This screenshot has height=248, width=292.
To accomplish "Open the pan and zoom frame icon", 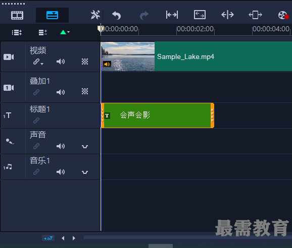I will 200,15.
